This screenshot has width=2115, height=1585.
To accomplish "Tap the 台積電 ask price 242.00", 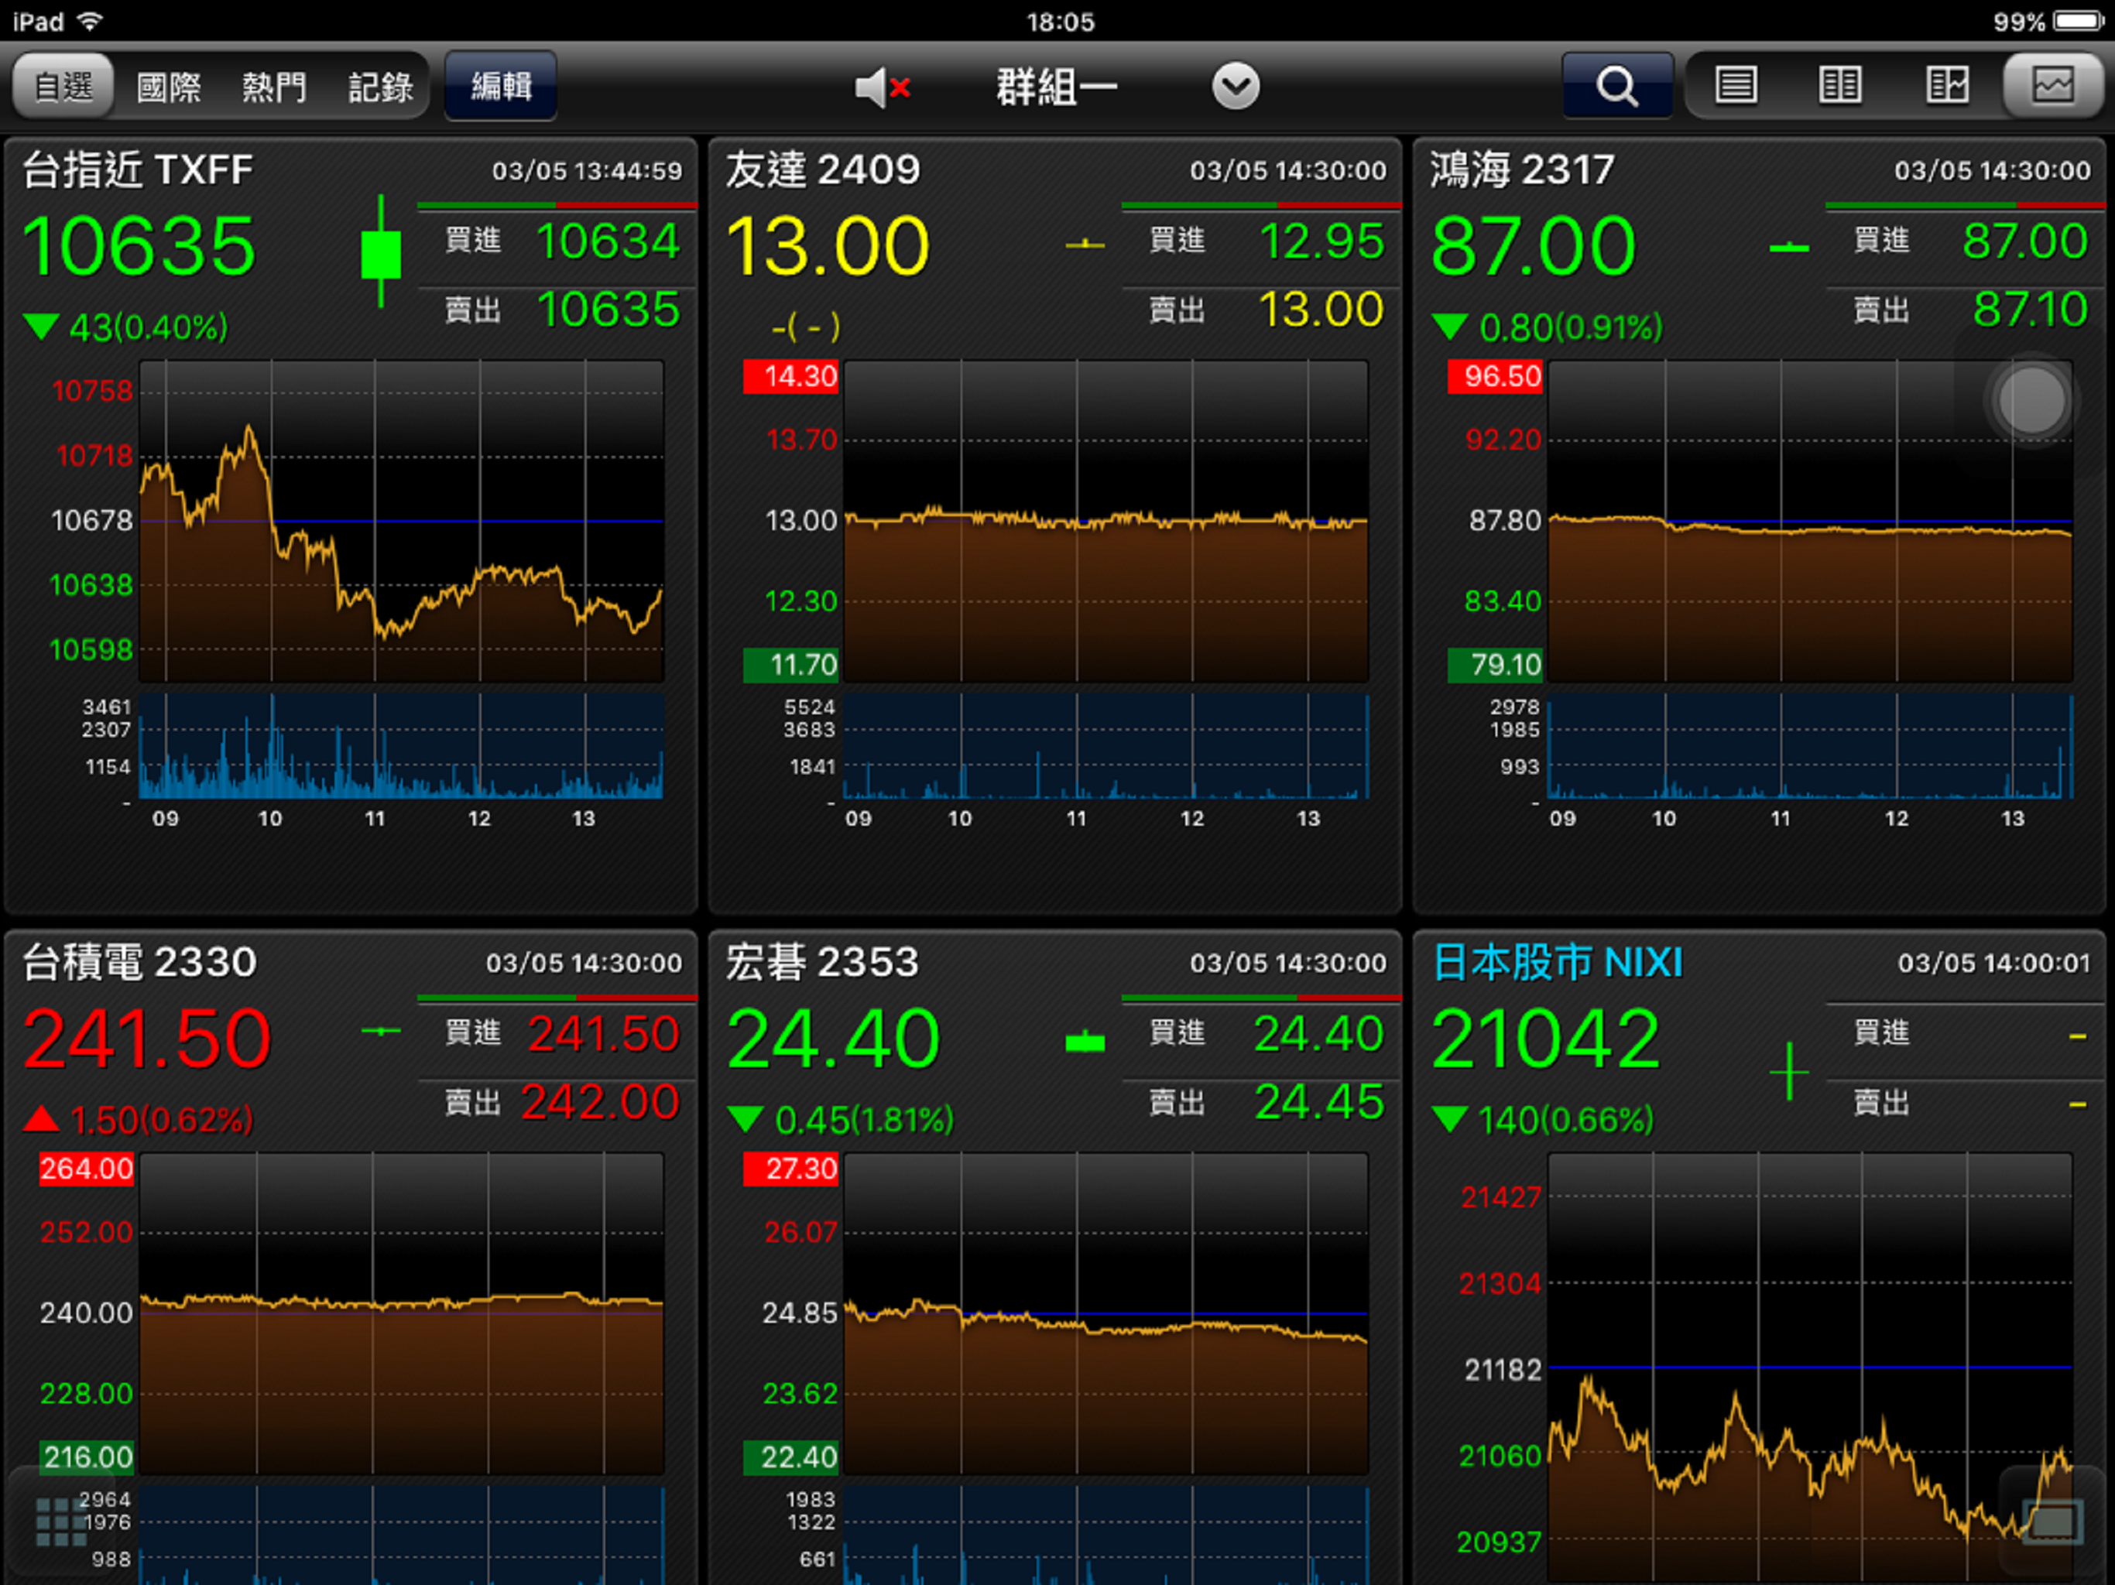I will click(x=601, y=1102).
